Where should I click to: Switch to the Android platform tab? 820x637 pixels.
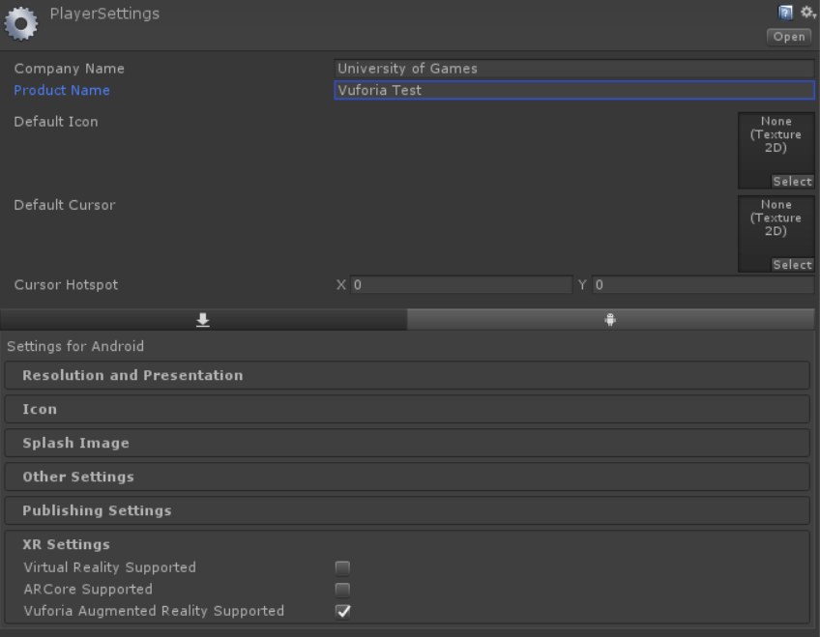click(610, 319)
